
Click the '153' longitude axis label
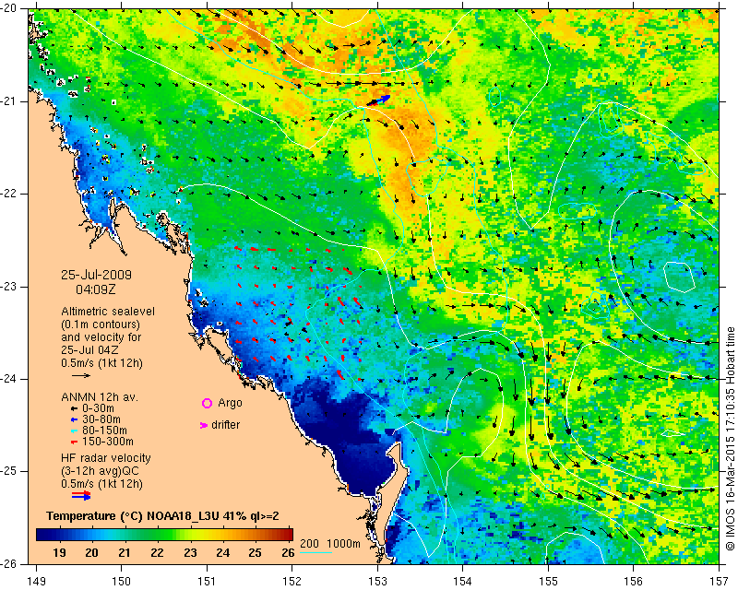[377, 582]
